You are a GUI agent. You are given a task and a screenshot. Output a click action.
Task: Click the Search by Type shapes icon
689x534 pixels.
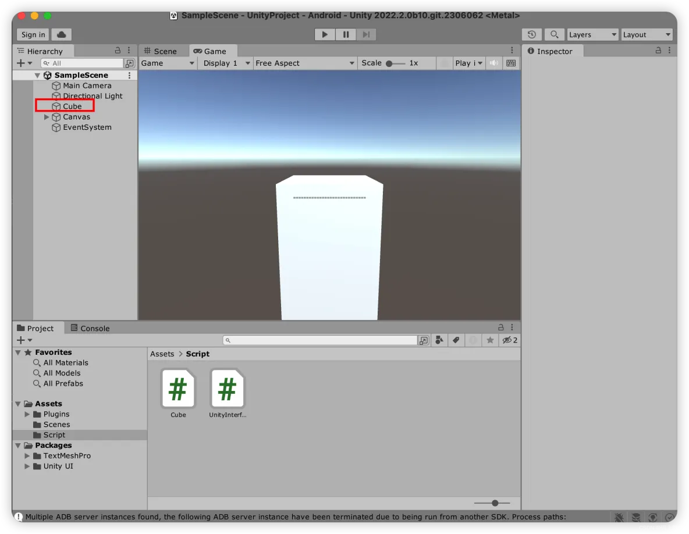click(x=439, y=340)
